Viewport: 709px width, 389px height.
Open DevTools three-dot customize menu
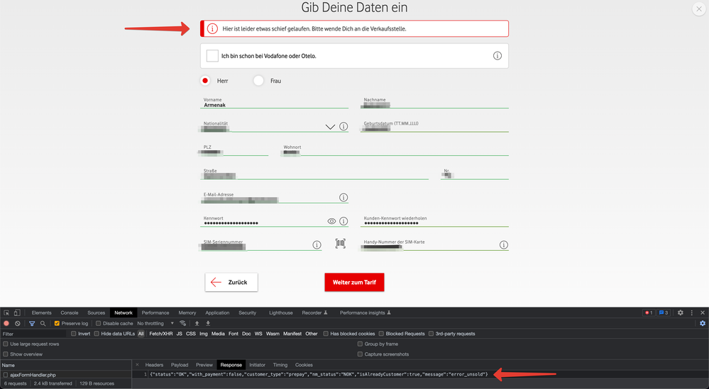tap(691, 312)
